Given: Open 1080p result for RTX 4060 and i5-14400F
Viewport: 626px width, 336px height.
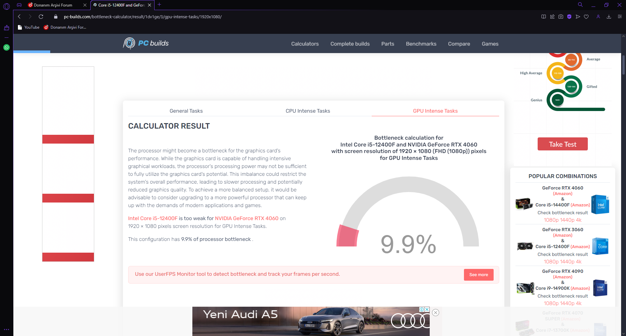Looking at the screenshot, I should tap(551, 220).
